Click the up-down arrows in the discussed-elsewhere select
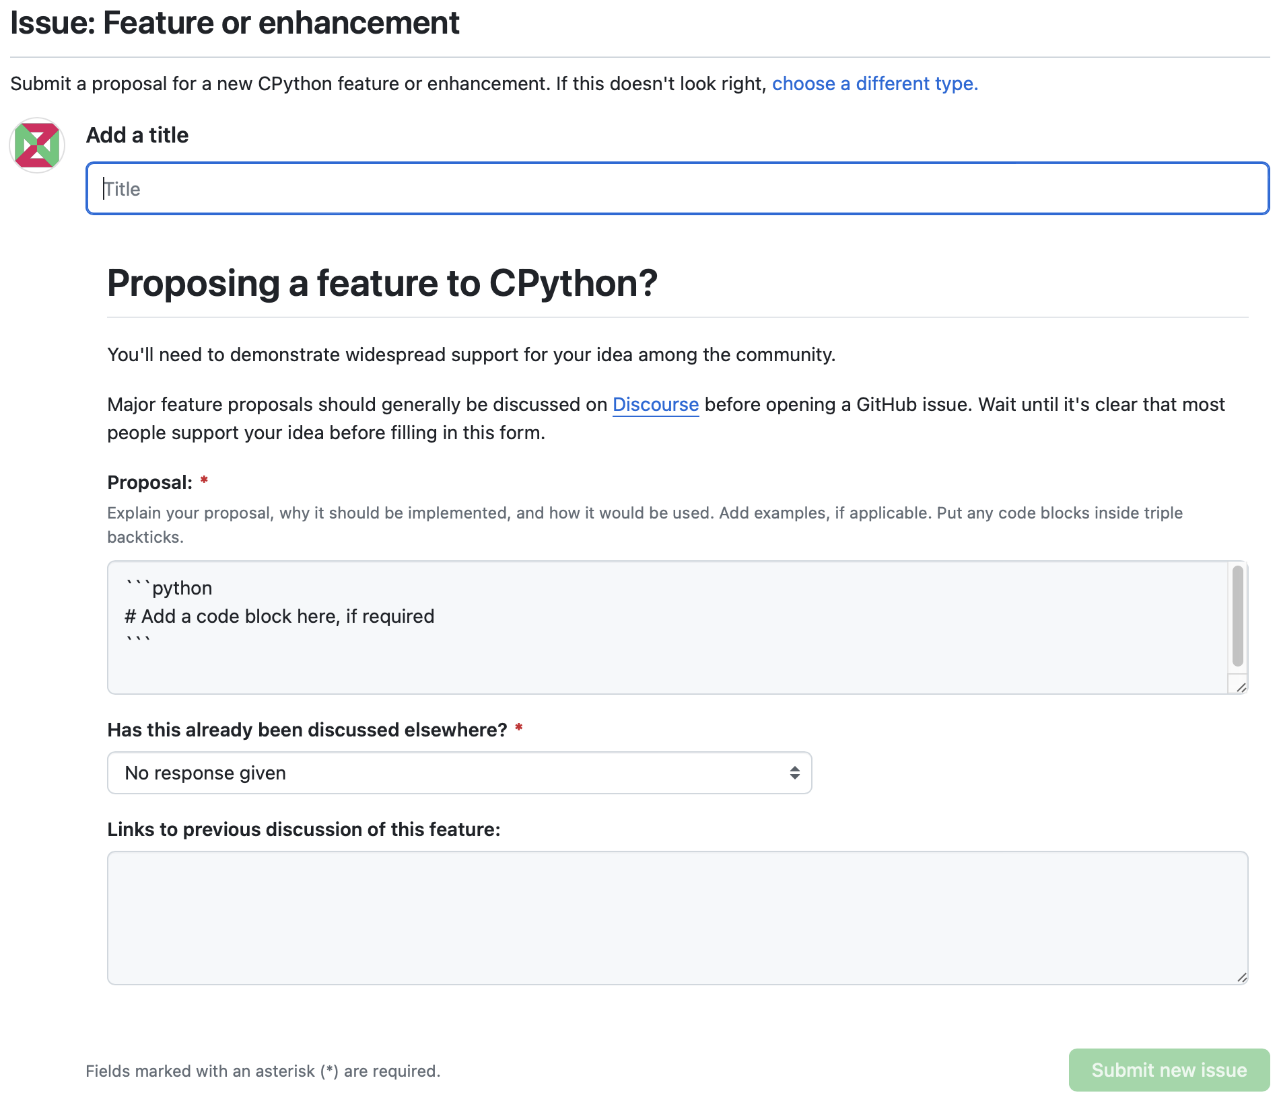Viewport: 1279px width, 1103px height. (x=795, y=773)
